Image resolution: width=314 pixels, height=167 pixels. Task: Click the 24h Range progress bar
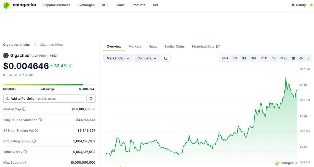click(x=48, y=85)
